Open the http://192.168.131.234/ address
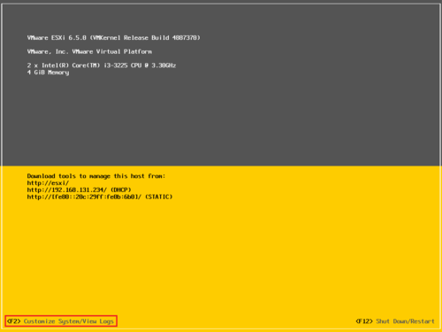The image size is (442, 332). 67,189
